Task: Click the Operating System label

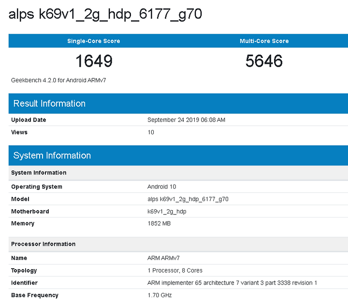Action: click(37, 187)
